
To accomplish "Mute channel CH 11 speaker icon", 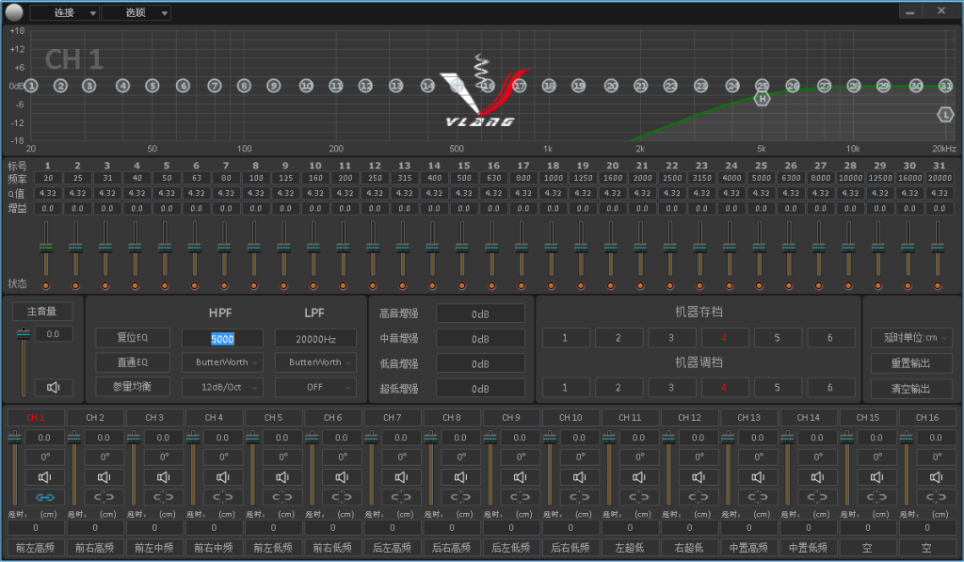I will click(x=639, y=477).
